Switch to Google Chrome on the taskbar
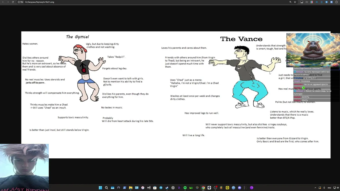The image size is (340, 191). click(203, 188)
